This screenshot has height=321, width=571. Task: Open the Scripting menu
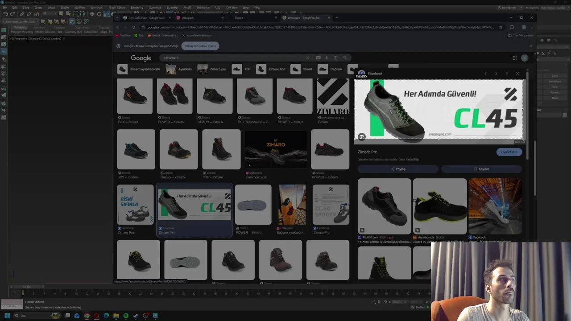(172, 8)
